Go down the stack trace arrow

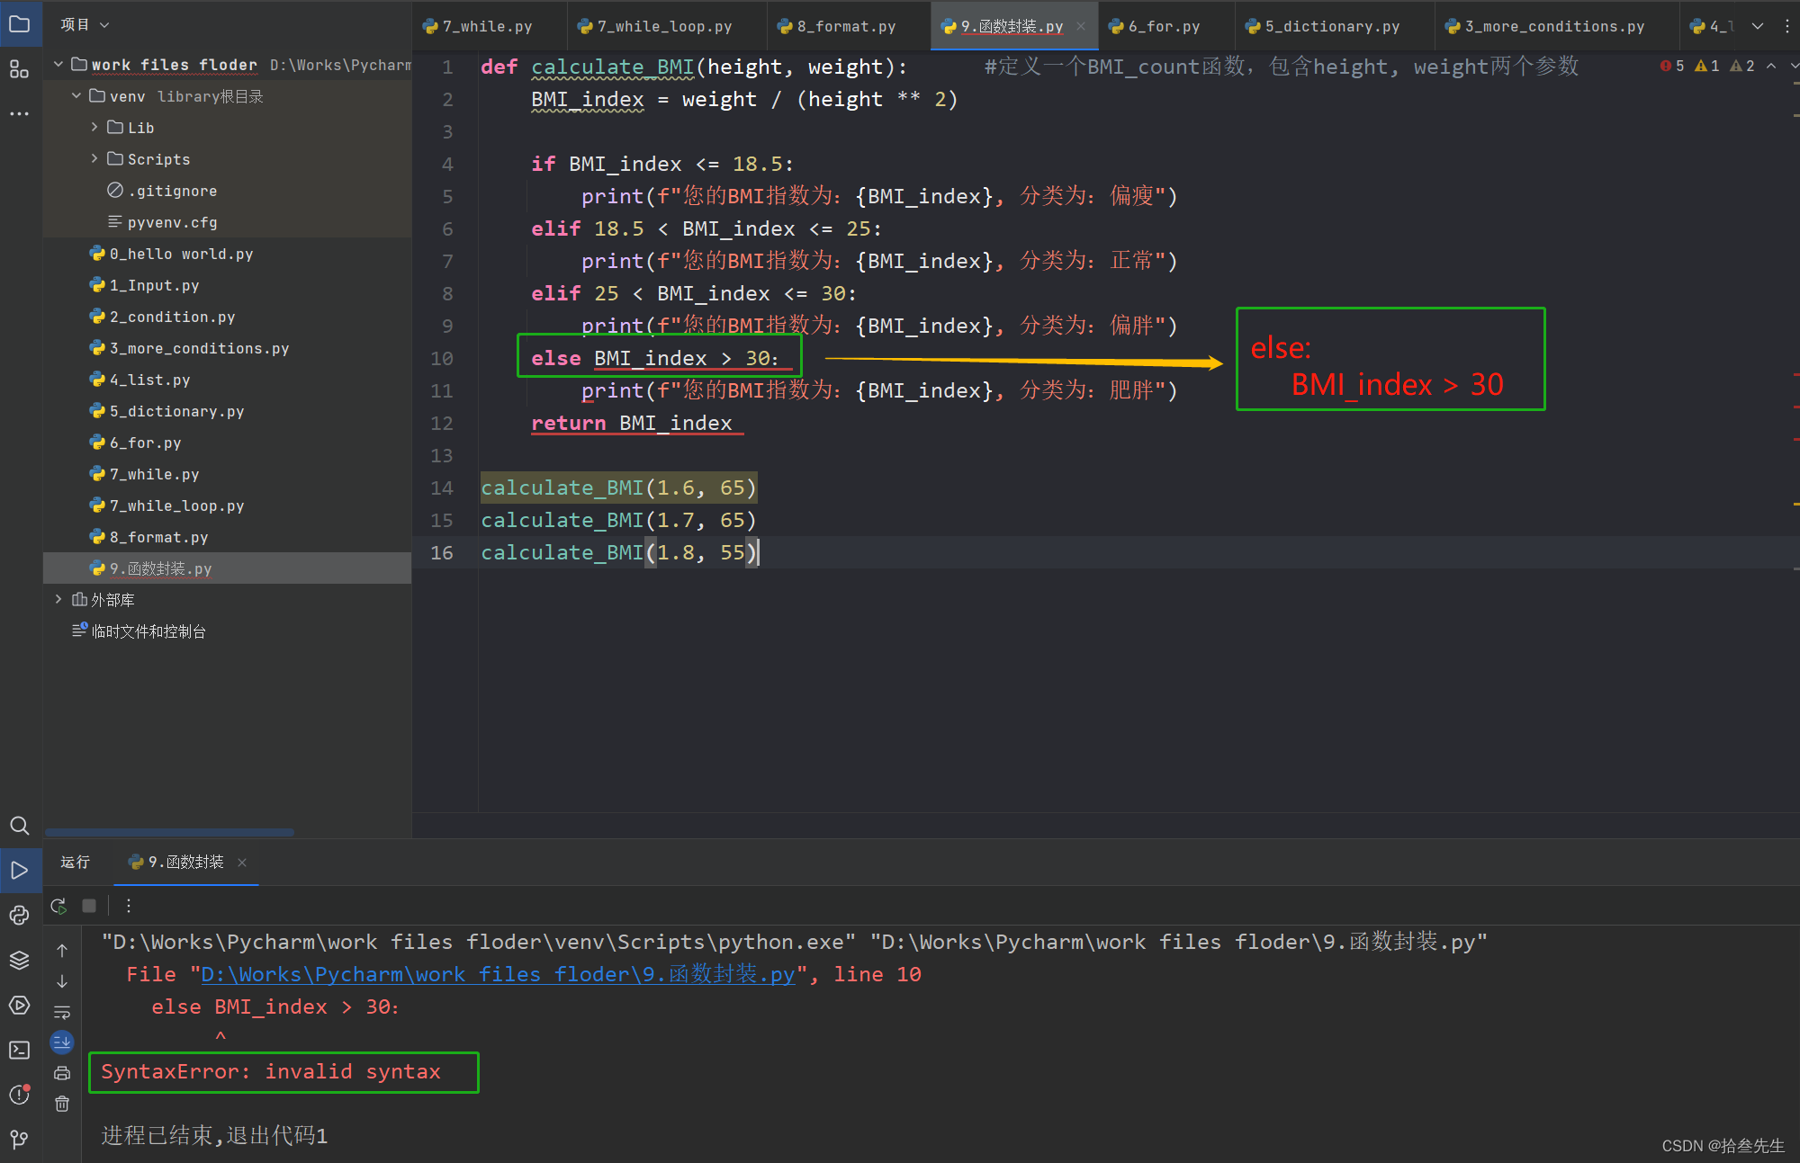[62, 981]
